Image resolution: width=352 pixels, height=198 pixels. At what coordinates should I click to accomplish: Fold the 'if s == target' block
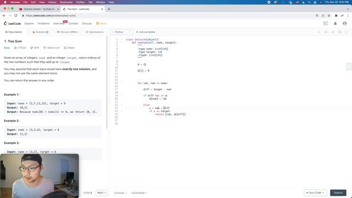(x=122, y=111)
